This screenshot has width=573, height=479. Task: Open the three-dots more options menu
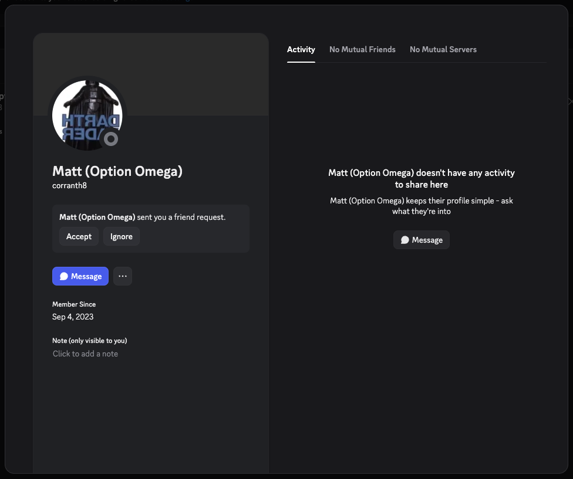point(123,276)
